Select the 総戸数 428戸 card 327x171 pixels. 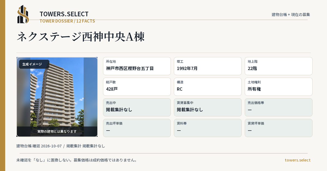(x=137, y=87)
